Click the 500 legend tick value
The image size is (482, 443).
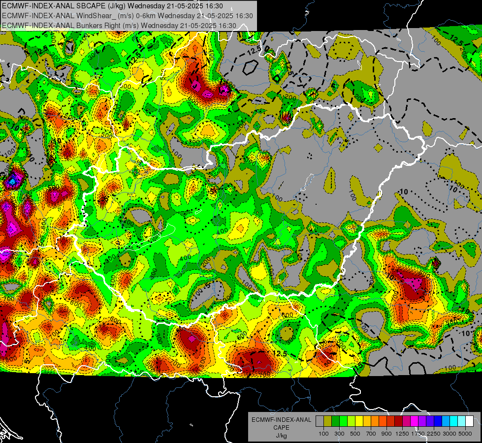click(355, 434)
